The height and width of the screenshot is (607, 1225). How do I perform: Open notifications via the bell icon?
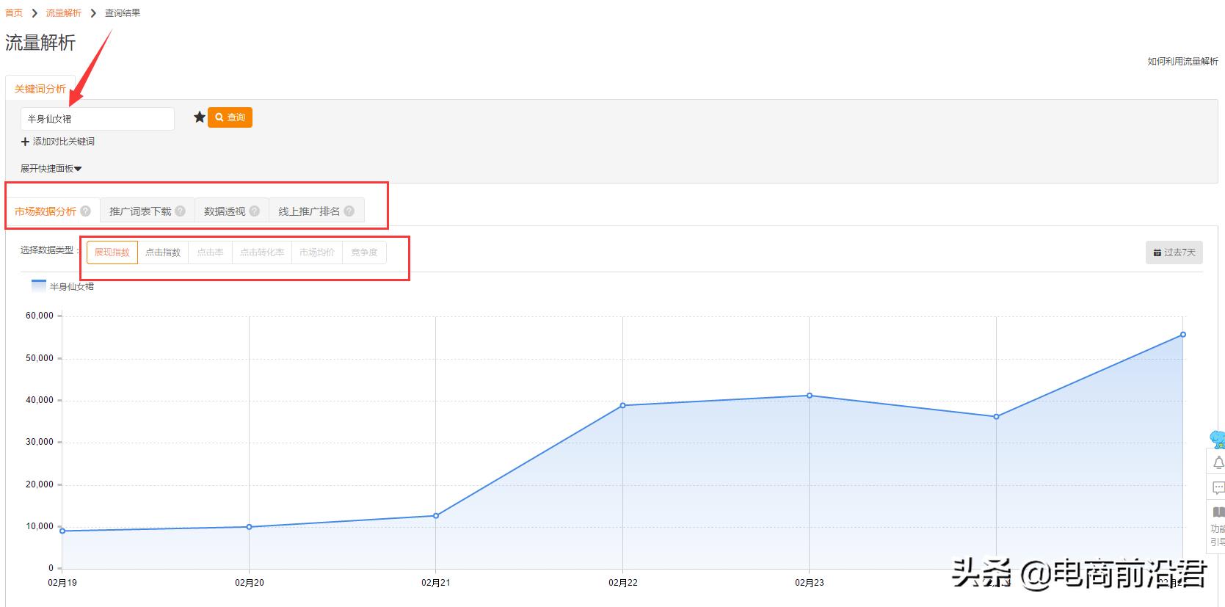point(1218,462)
